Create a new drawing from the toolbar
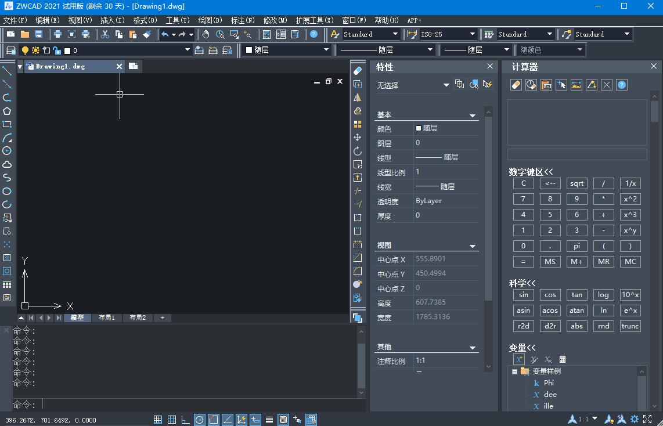This screenshot has width=663, height=426. 11,34
